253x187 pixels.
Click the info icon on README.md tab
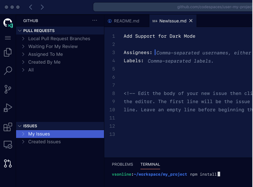(x=110, y=21)
